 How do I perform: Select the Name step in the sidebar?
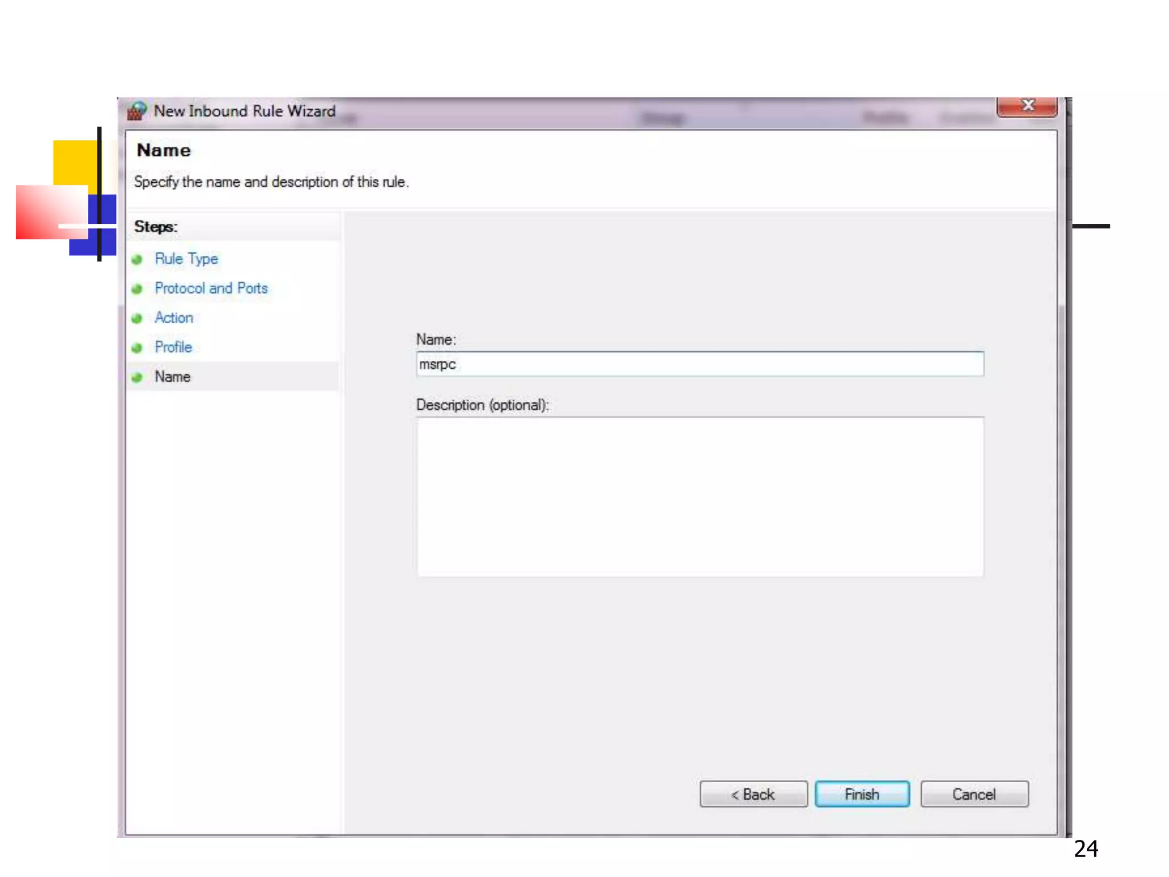point(172,377)
